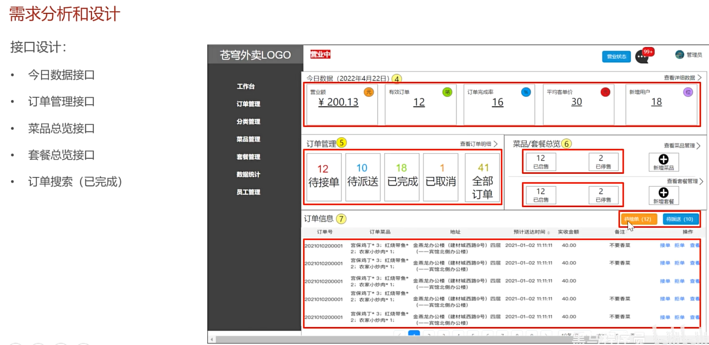Click the slide bullet 订单管理接口
This screenshot has height=345, width=709.
click(61, 102)
